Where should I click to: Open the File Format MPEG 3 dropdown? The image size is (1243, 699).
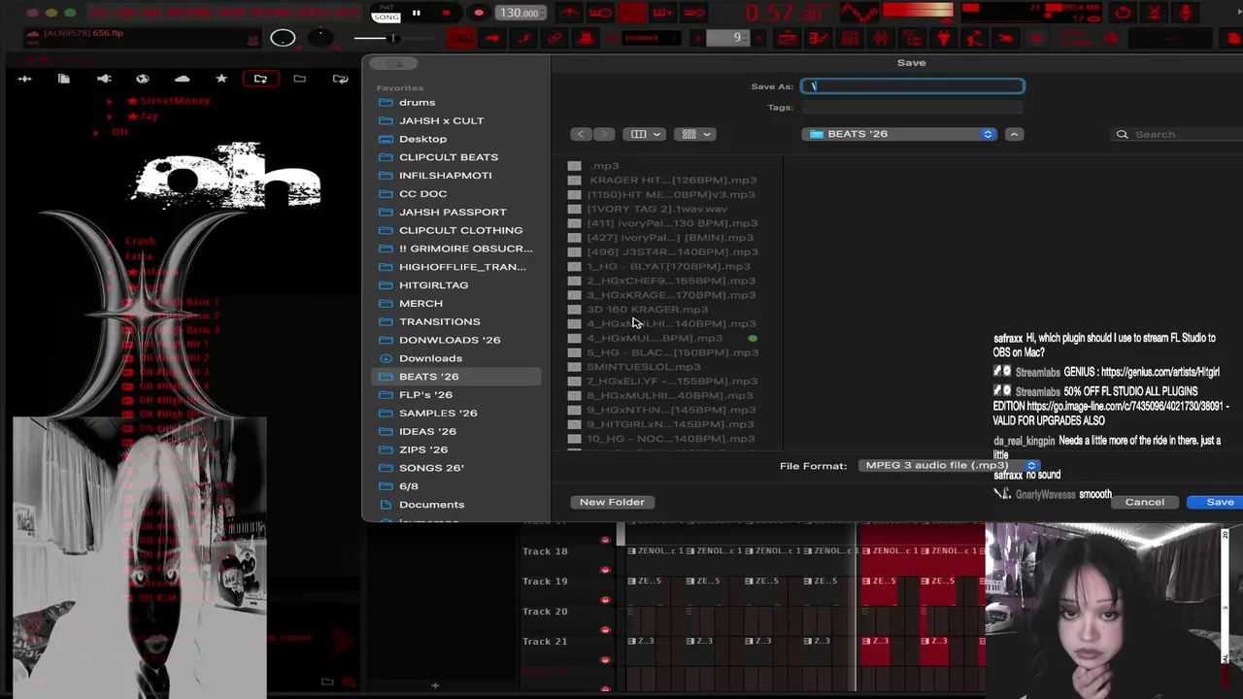click(950, 466)
